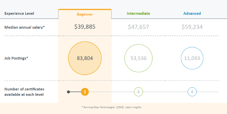Click Number of certificates available label
The height and width of the screenshot is (114, 227).
pyautogui.click(x=24, y=92)
